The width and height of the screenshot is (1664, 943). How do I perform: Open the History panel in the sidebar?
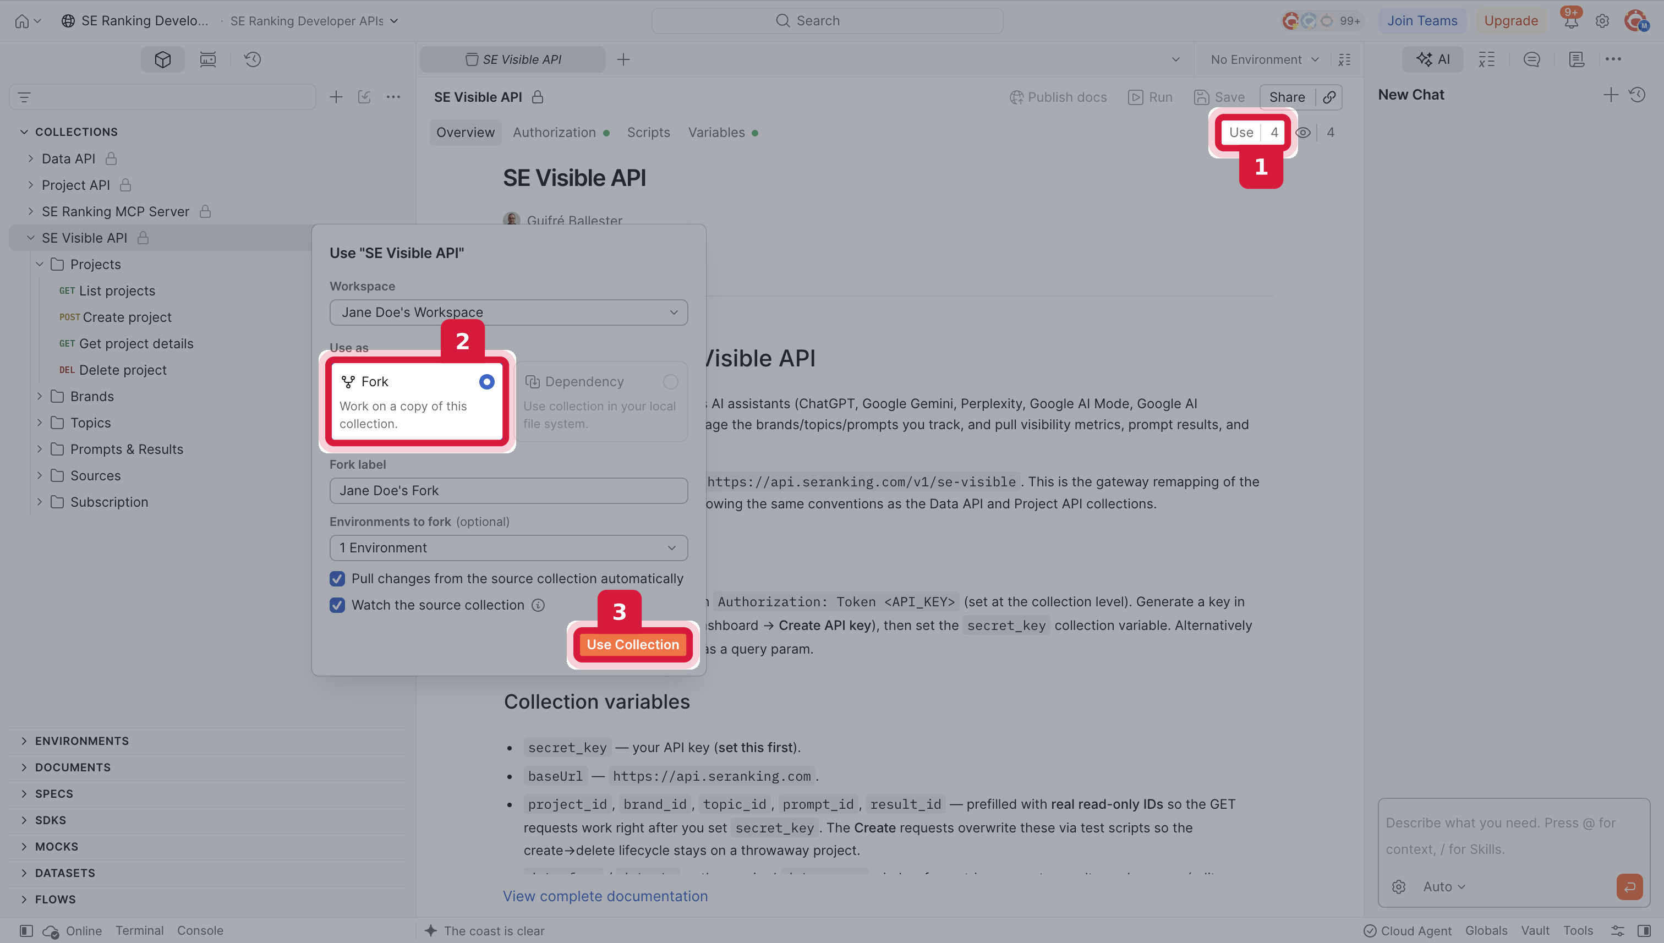tap(252, 59)
